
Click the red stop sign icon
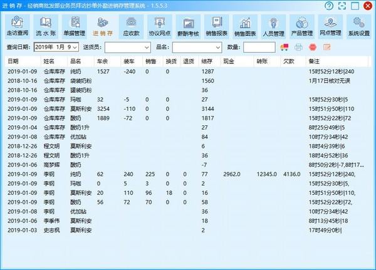[x=313, y=47]
